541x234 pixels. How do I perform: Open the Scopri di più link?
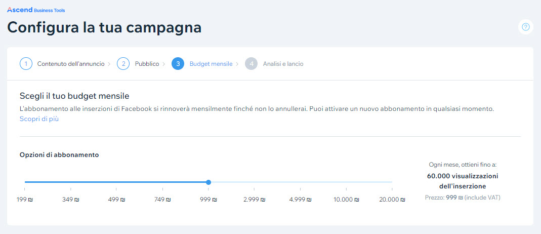point(39,119)
